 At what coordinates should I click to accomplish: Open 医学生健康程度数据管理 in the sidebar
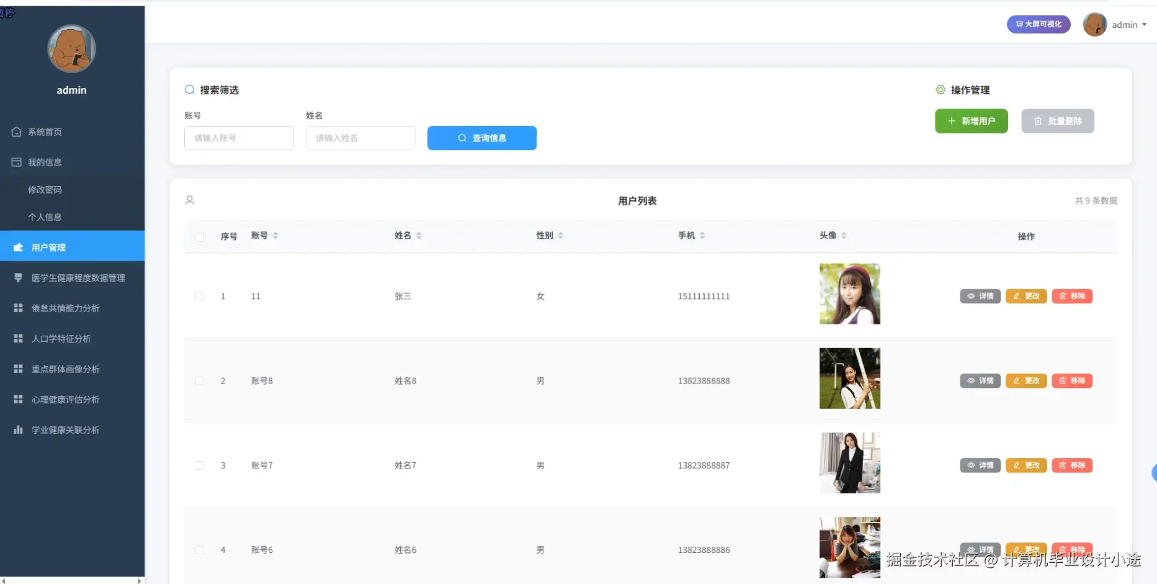tap(72, 277)
